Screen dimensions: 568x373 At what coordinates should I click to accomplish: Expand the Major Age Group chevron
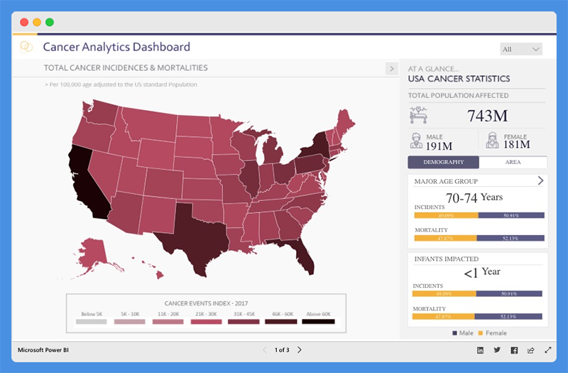tap(540, 180)
